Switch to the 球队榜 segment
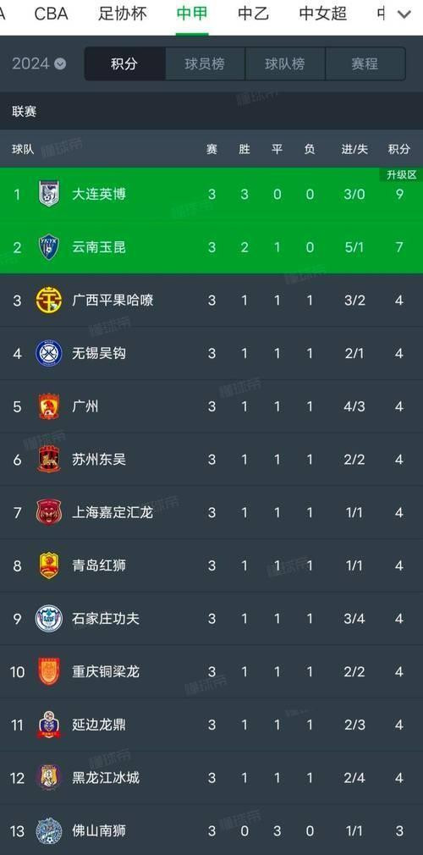 pyautogui.click(x=284, y=63)
